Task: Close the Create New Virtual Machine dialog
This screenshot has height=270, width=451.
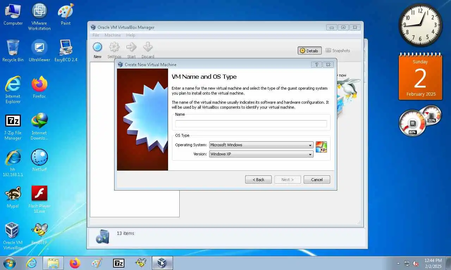Action: 328,64
